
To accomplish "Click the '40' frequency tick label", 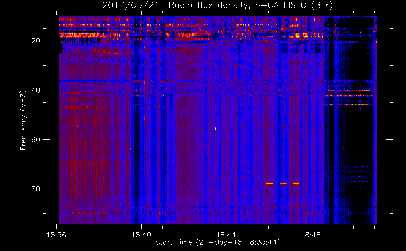I will click(36, 90).
